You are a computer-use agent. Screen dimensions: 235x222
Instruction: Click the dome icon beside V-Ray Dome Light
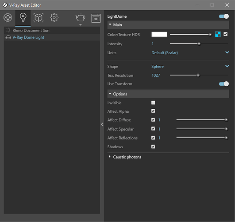(8, 37)
